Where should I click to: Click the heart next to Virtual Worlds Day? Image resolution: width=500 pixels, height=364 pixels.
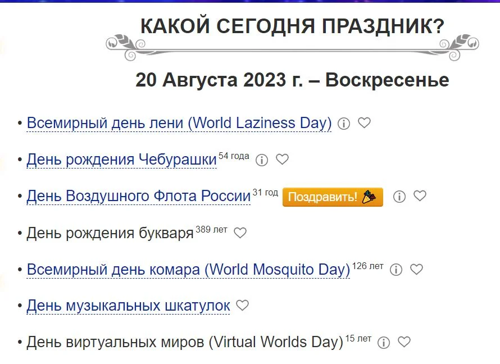[403, 342]
